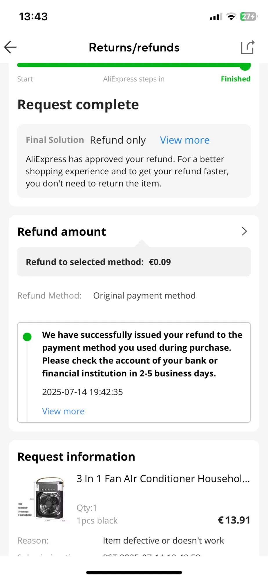Tap the Refund amount heading
The width and height of the screenshot is (268, 580).
[x=62, y=232]
